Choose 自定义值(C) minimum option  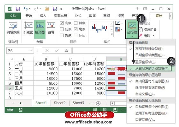151,94
